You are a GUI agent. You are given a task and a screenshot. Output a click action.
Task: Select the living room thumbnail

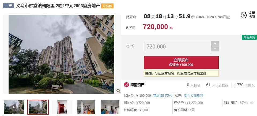pyautogui.click(x=110, y=107)
